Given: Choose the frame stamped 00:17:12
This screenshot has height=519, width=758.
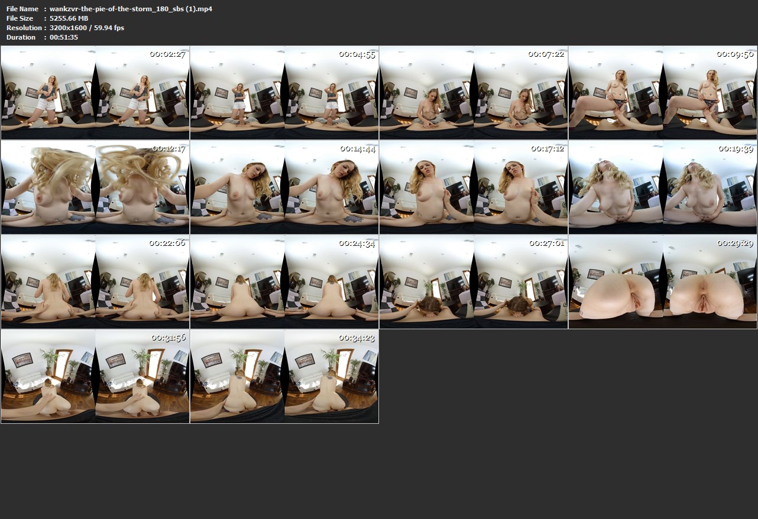Looking at the screenshot, I should coord(474,187).
